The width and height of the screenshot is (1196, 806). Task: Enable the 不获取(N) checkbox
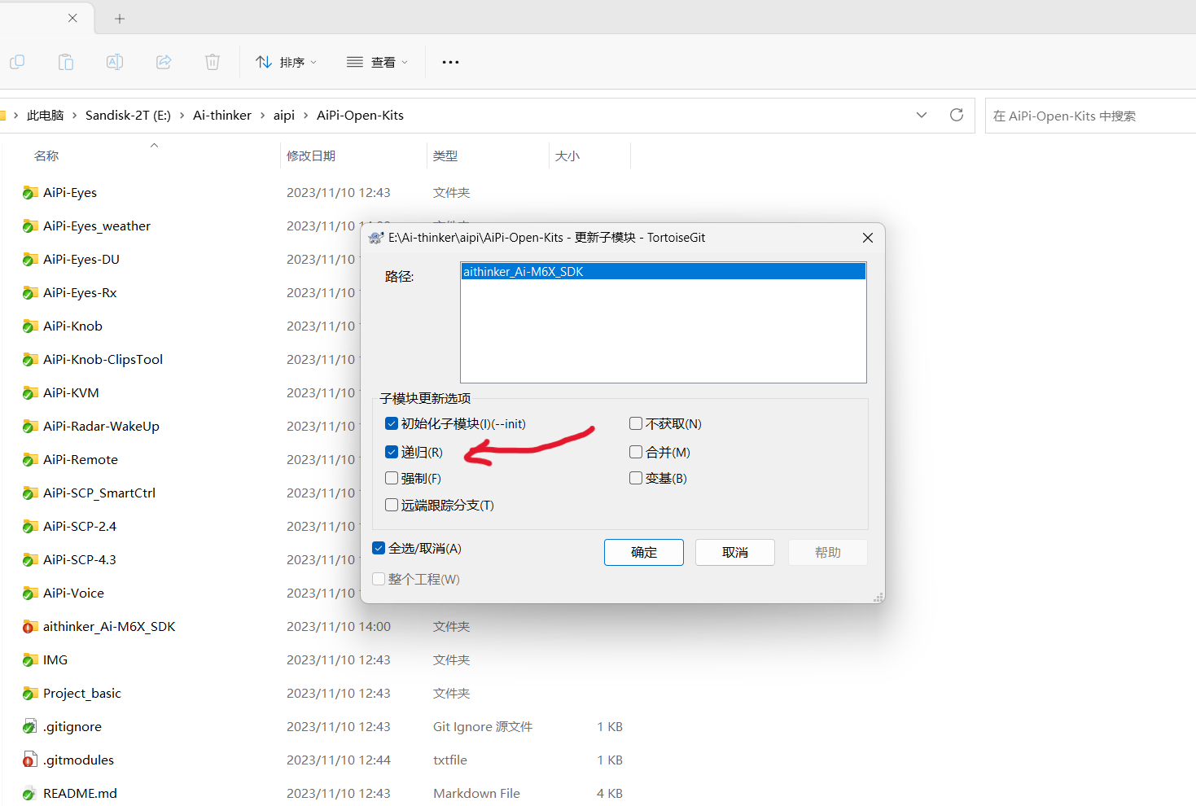pyautogui.click(x=636, y=423)
